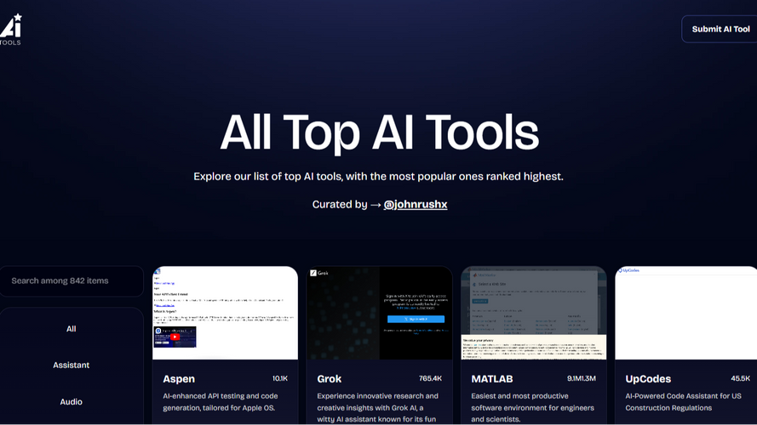This screenshot has width=757, height=425.
Task: Click the Explore our list subtitle text
Action: [x=378, y=176]
